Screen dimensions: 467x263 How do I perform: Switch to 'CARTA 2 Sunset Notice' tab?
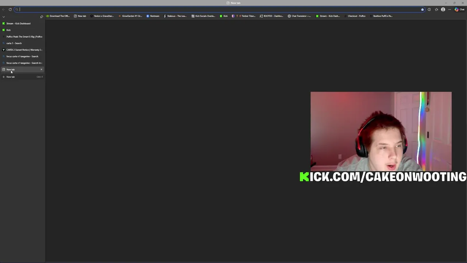pyautogui.click(x=23, y=50)
